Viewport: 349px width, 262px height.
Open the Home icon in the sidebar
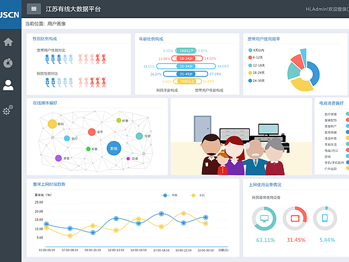click(8, 42)
